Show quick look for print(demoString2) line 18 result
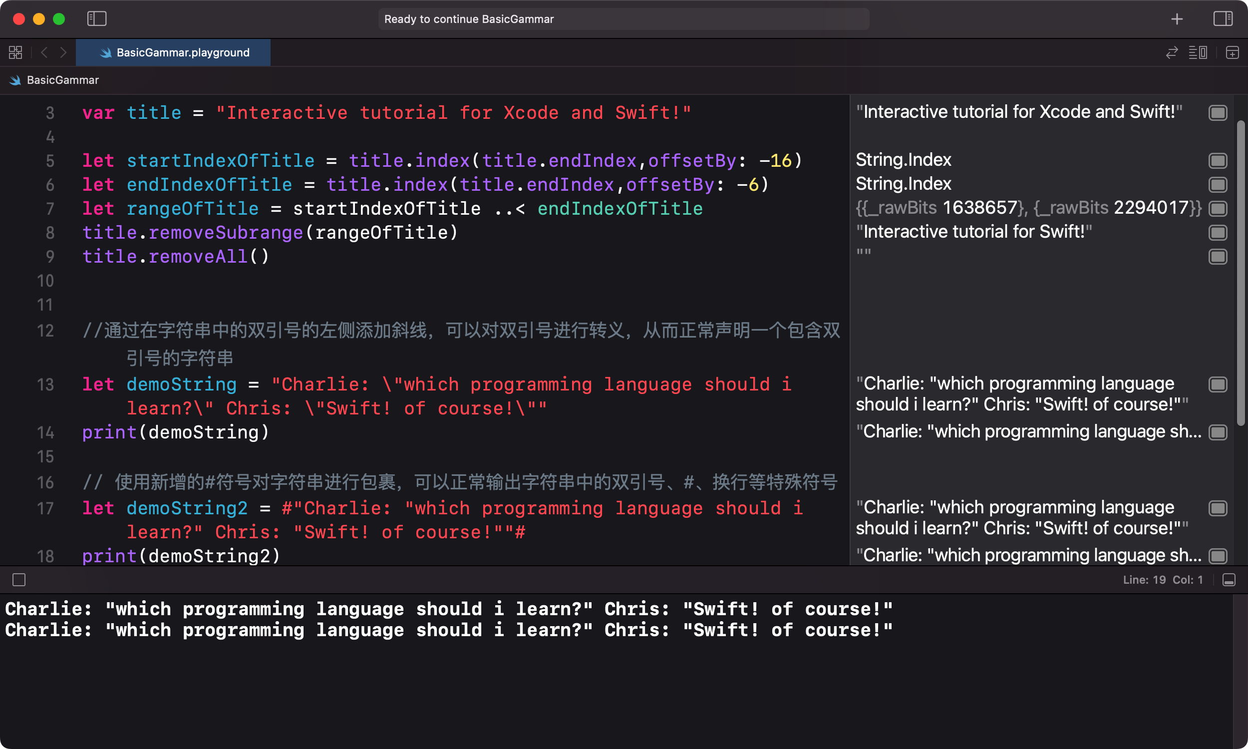This screenshot has width=1248, height=749. coord(1218,556)
